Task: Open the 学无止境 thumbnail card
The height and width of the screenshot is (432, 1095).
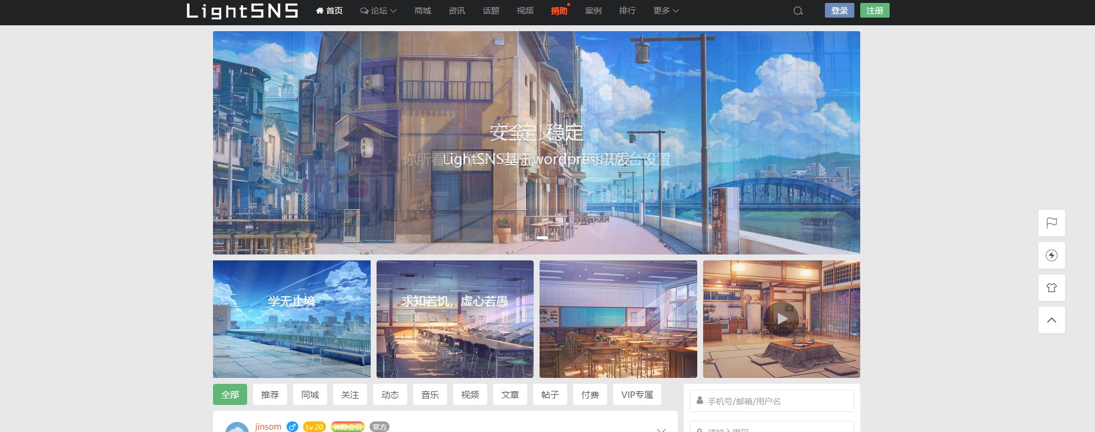Action: [292, 319]
